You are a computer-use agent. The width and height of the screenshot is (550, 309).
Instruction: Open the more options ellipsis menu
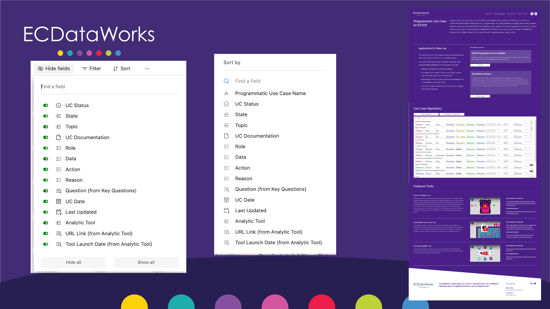click(147, 69)
